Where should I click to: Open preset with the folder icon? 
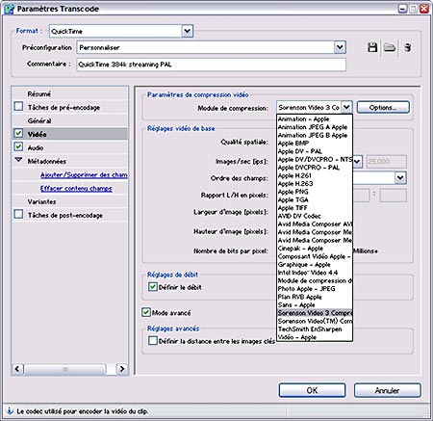(390, 47)
